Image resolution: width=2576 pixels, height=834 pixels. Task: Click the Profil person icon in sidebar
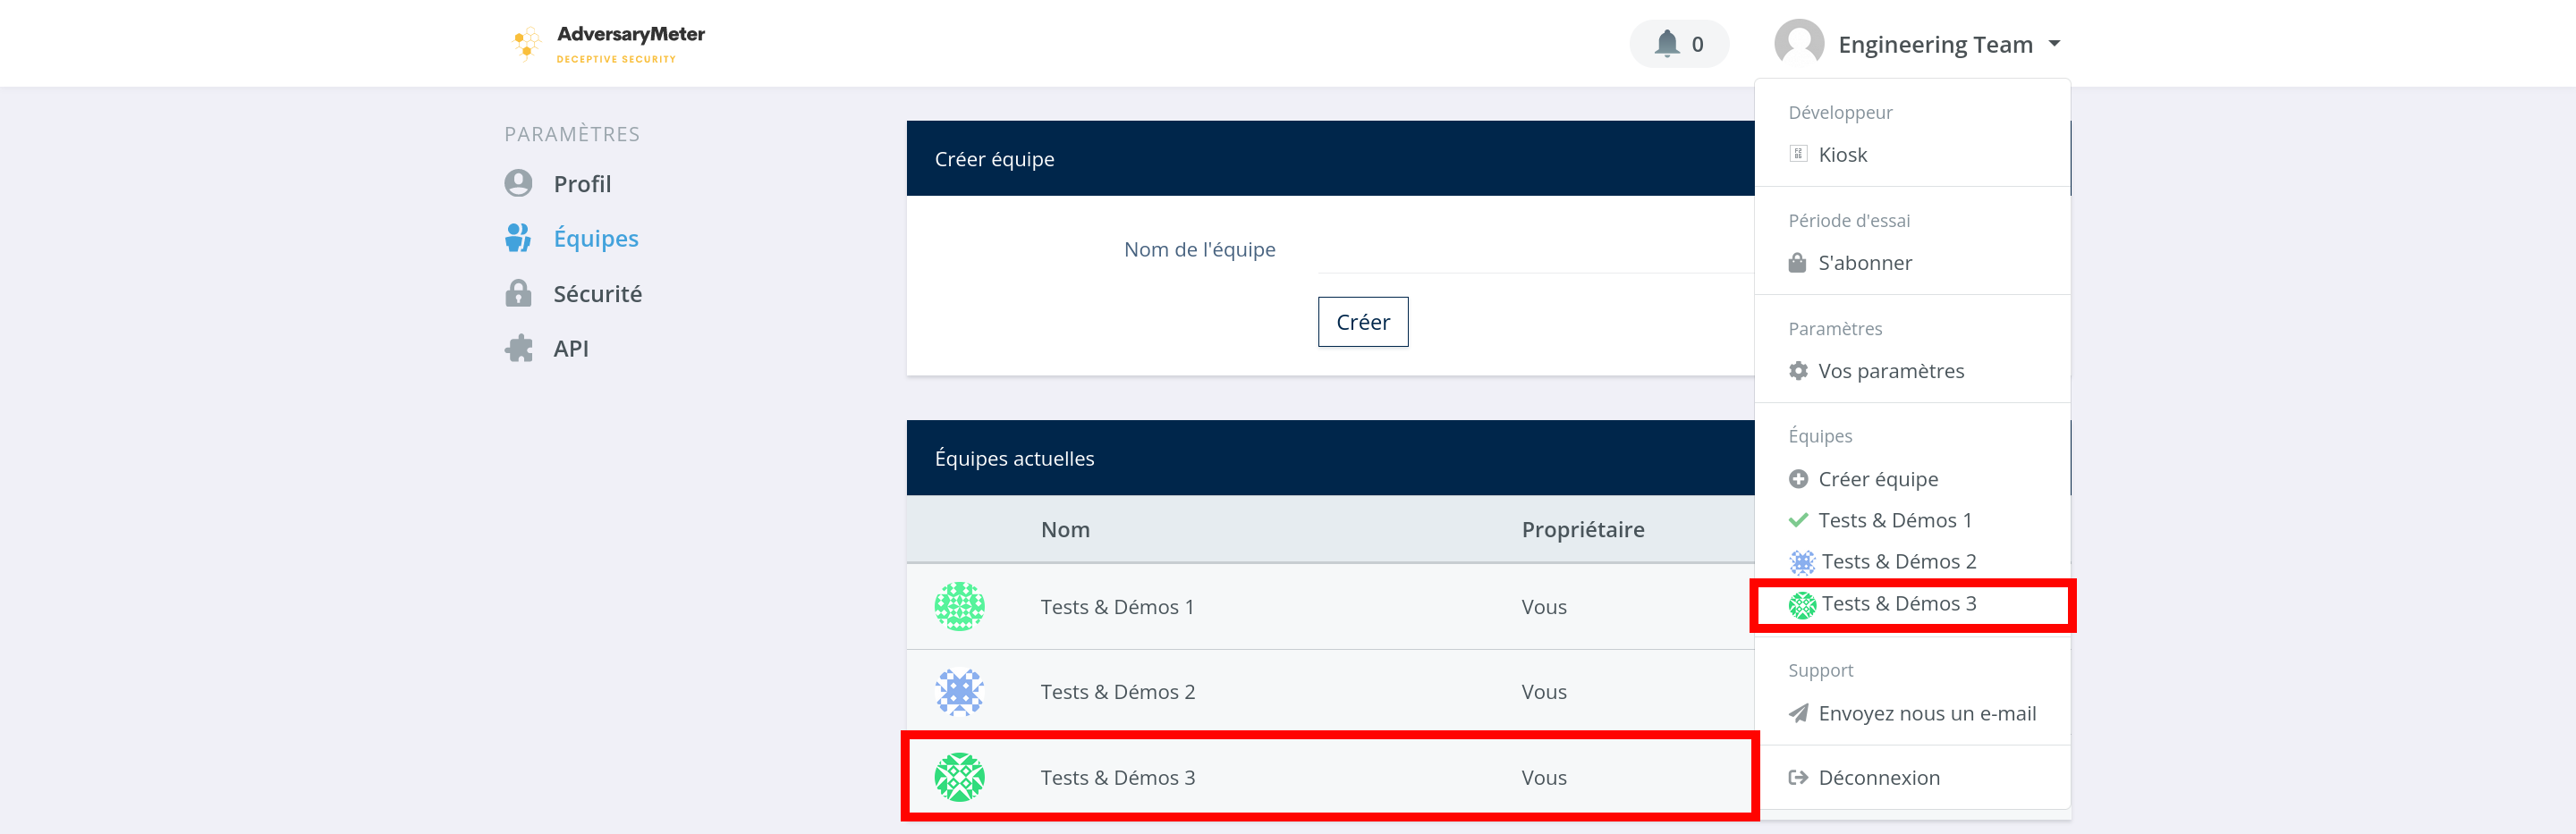(x=518, y=184)
